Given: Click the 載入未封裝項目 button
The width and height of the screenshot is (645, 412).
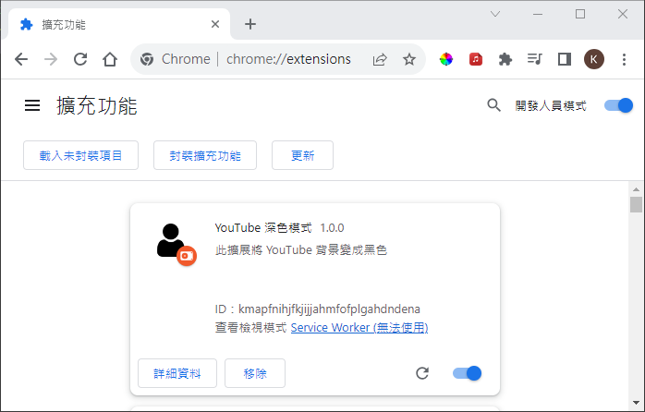Looking at the screenshot, I should coord(80,155).
